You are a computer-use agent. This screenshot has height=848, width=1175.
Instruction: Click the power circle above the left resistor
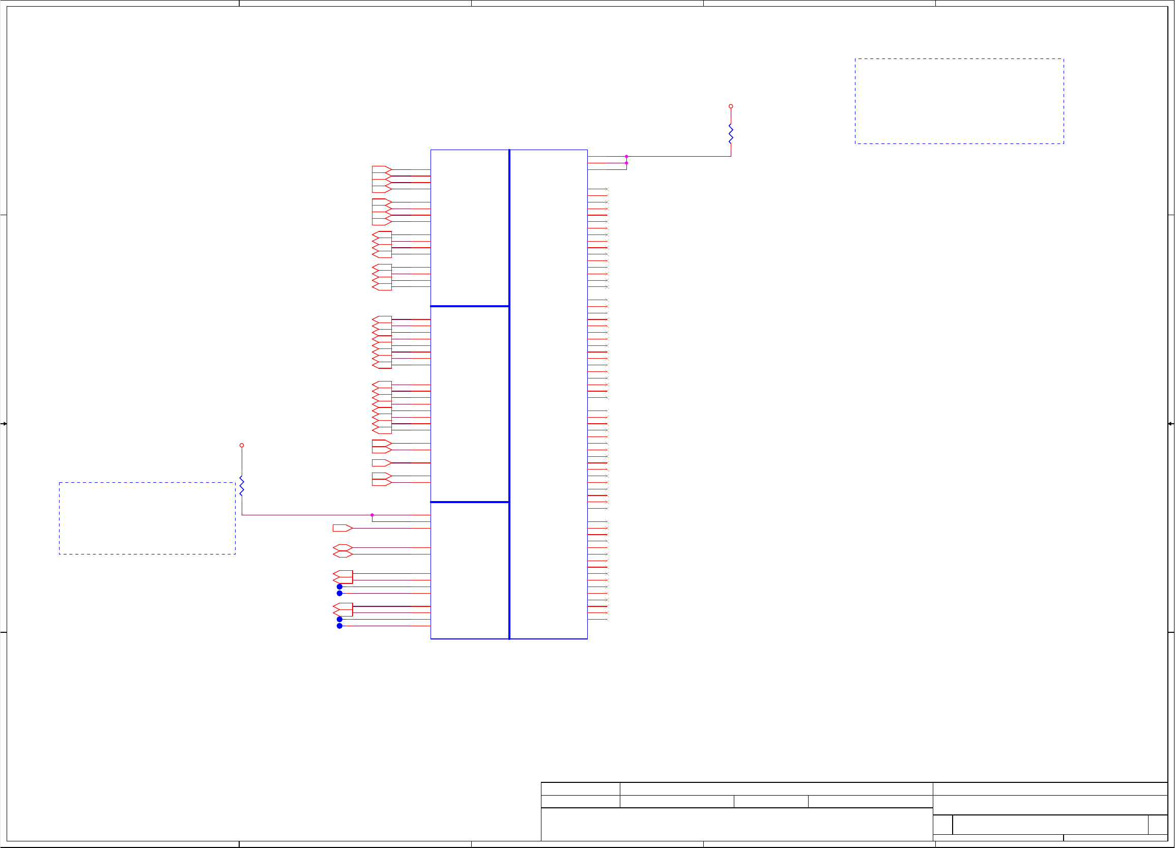[x=242, y=445]
